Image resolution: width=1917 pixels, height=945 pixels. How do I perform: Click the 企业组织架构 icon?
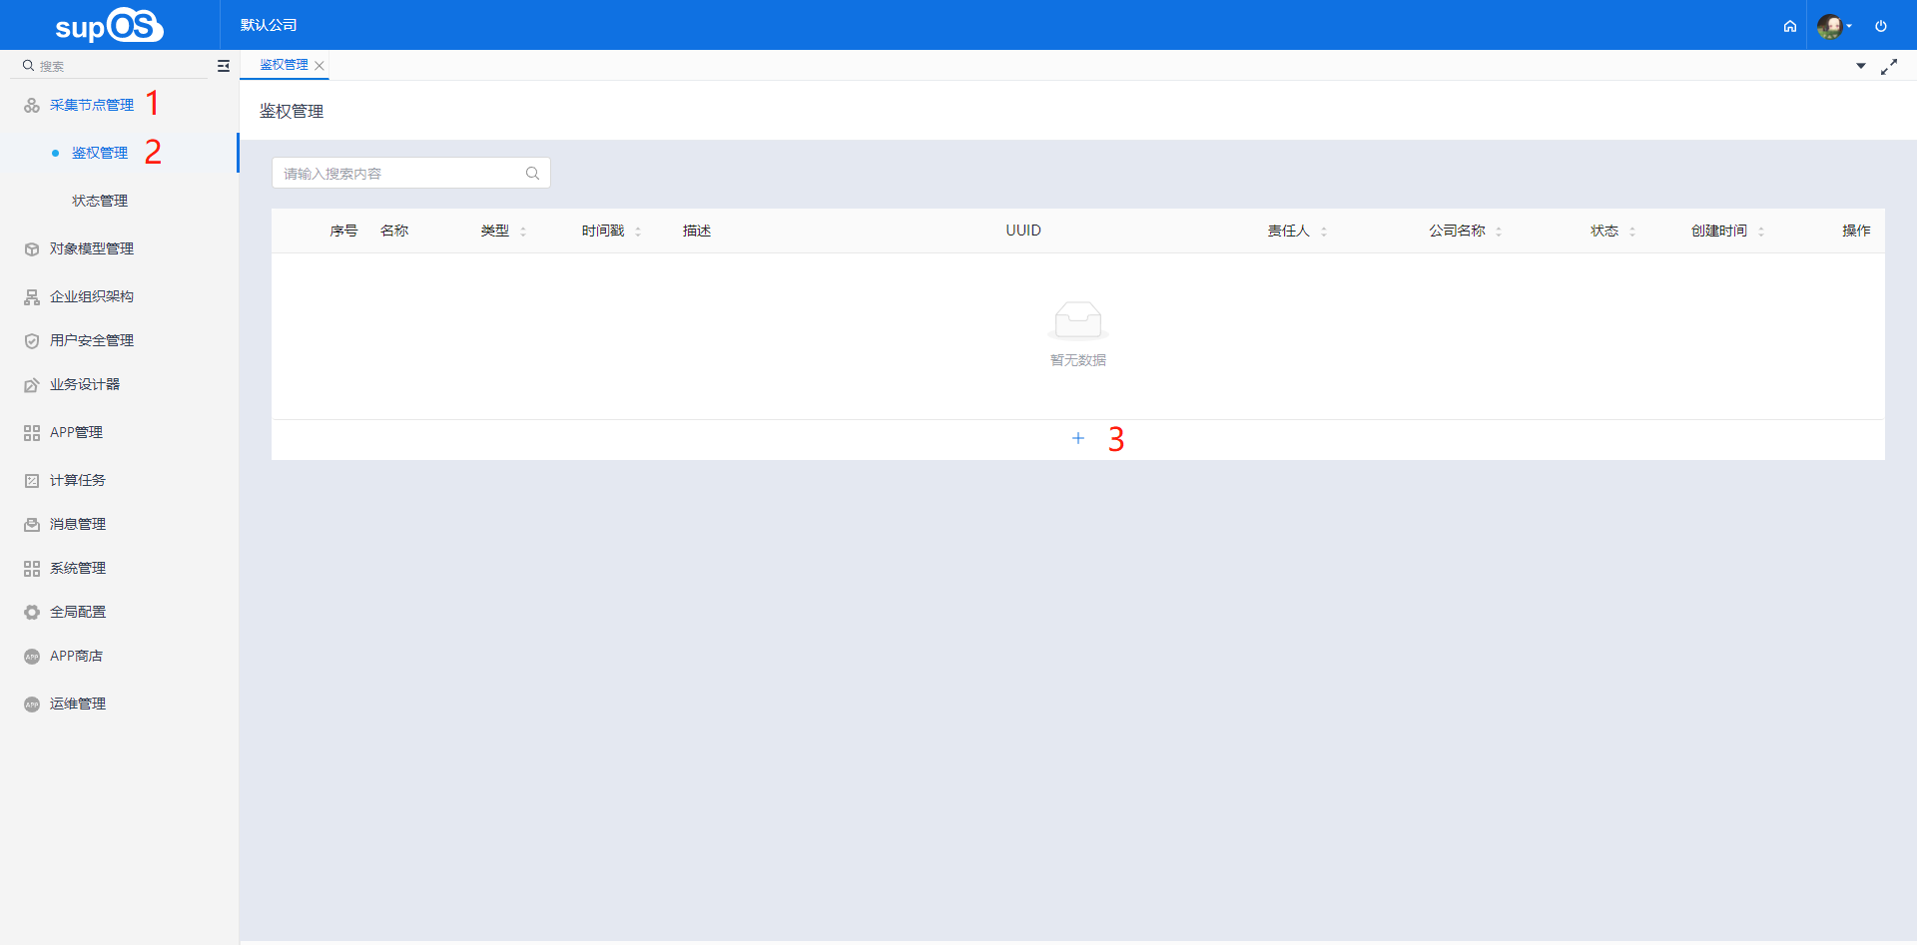[31, 296]
